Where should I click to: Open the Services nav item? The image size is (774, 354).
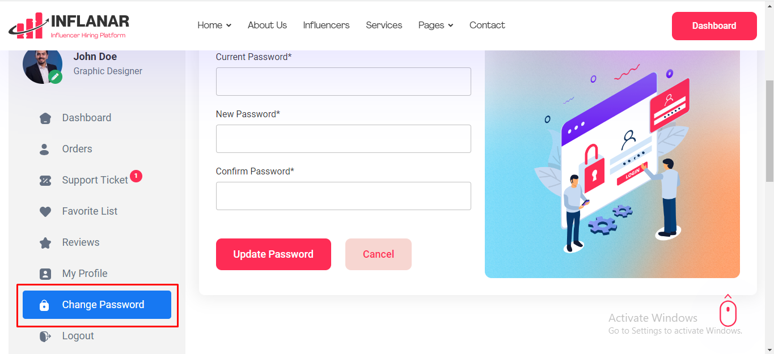(x=384, y=25)
